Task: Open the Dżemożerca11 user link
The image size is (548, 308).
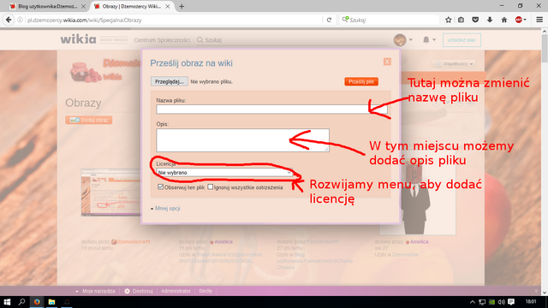Action: coord(134,241)
